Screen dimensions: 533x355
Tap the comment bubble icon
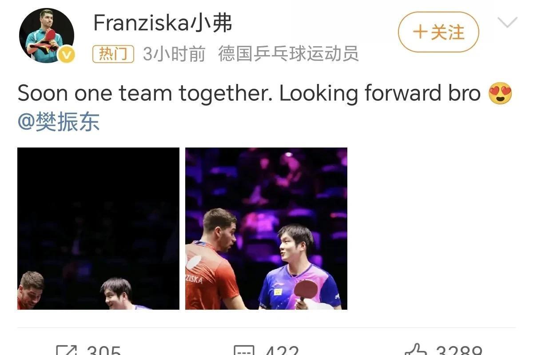(x=244, y=351)
